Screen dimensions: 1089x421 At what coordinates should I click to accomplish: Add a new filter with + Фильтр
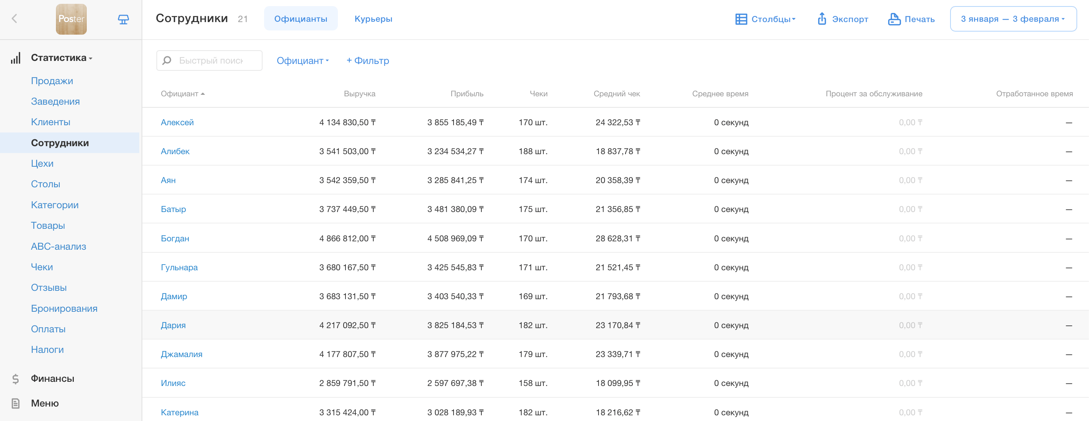[367, 61]
